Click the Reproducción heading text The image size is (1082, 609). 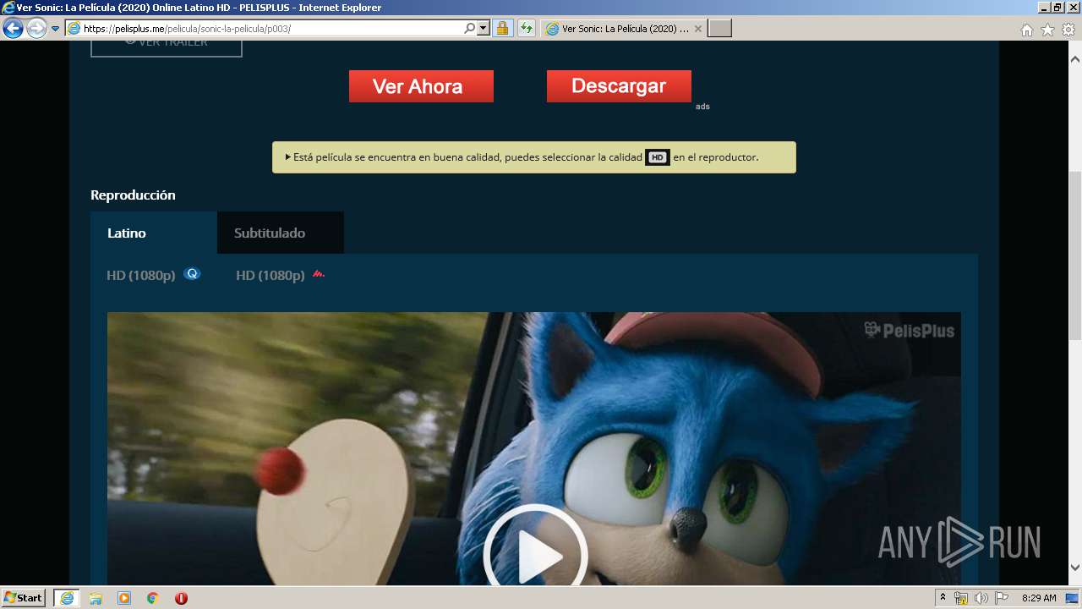tap(133, 195)
